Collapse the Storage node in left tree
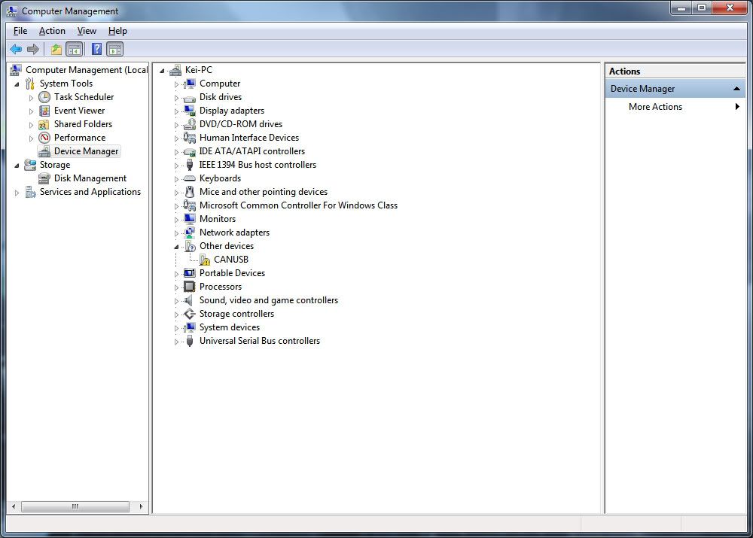 pyautogui.click(x=17, y=166)
